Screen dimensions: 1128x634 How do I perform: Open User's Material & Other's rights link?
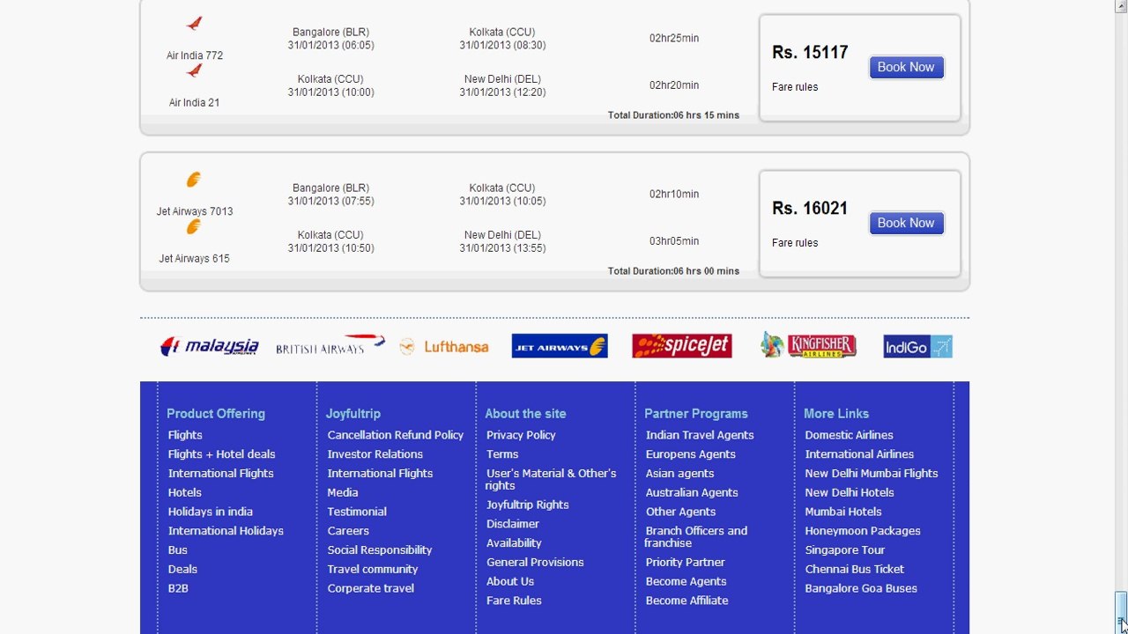pyautogui.click(x=551, y=479)
